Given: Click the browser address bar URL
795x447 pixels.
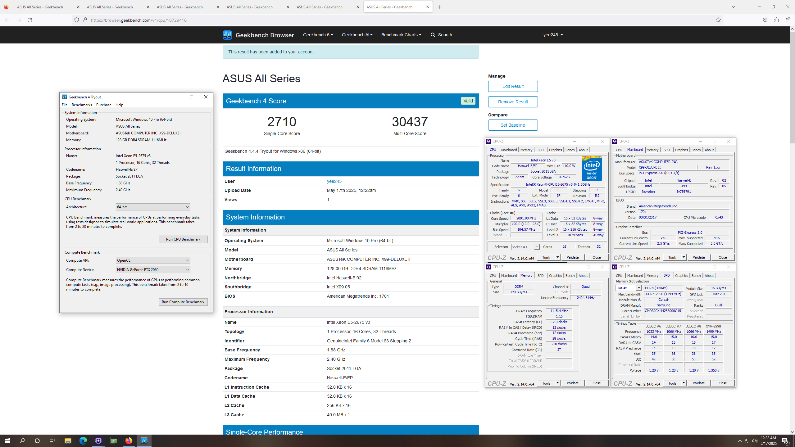Looking at the screenshot, I should click(x=139, y=20).
